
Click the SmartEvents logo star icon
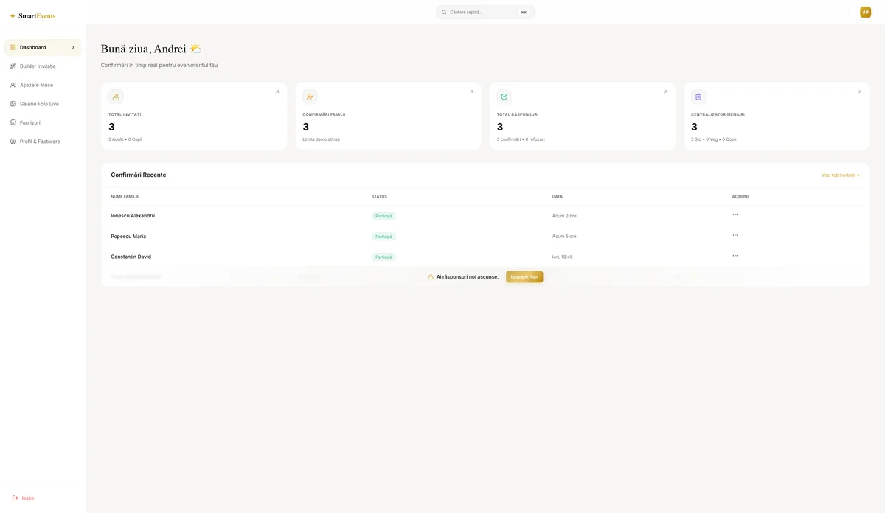tap(13, 15)
